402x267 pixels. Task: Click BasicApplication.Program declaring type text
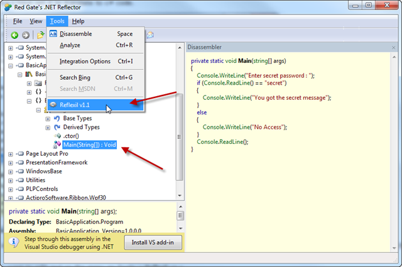tap(89, 222)
